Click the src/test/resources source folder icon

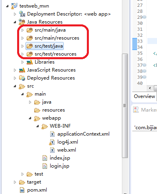29,54
